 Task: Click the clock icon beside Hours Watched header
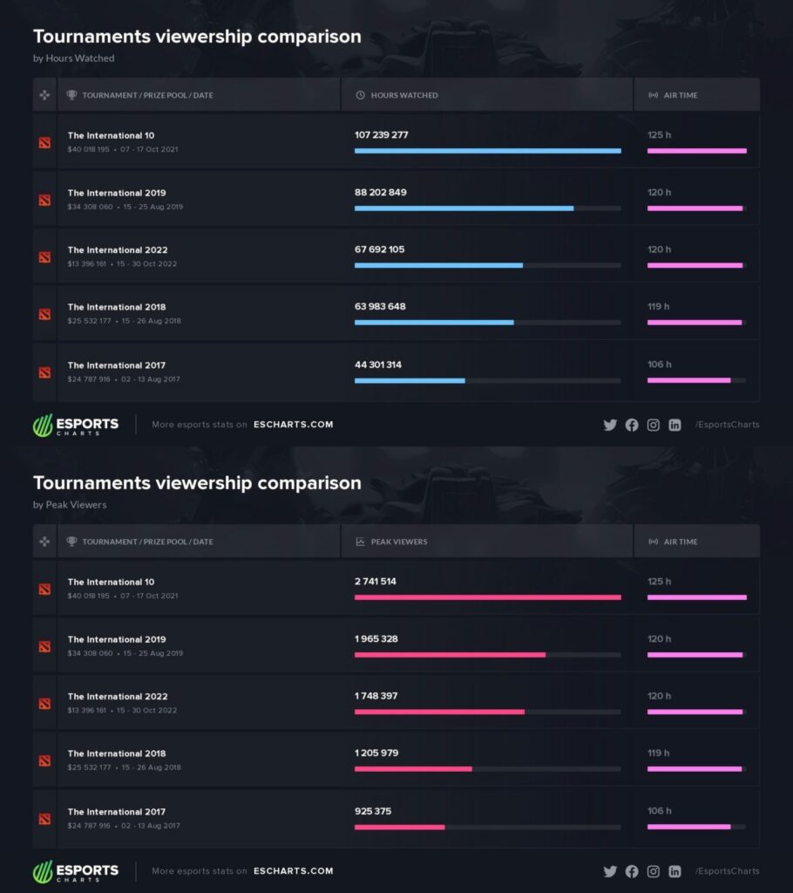click(361, 95)
